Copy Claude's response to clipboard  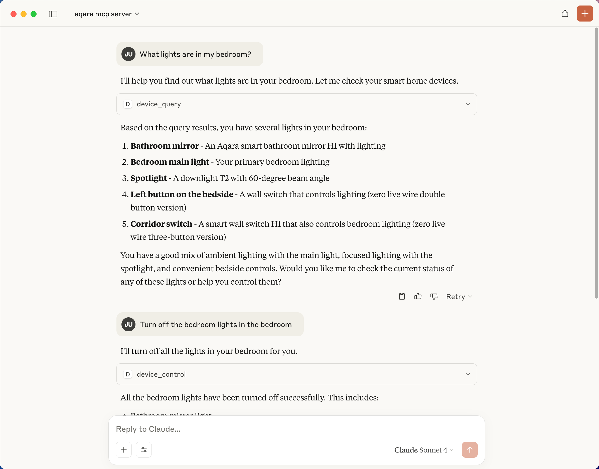pyautogui.click(x=401, y=296)
